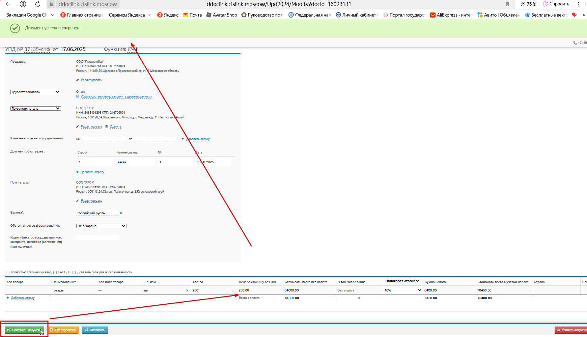Toggle Без НДС checkbox
This screenshot has height=337, width=587.
55,273
